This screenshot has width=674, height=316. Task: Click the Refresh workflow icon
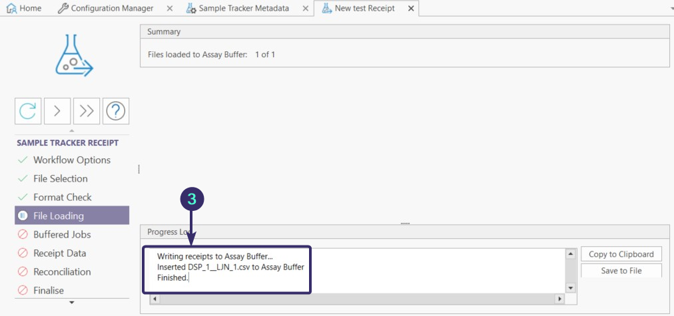tap(28, 111)
